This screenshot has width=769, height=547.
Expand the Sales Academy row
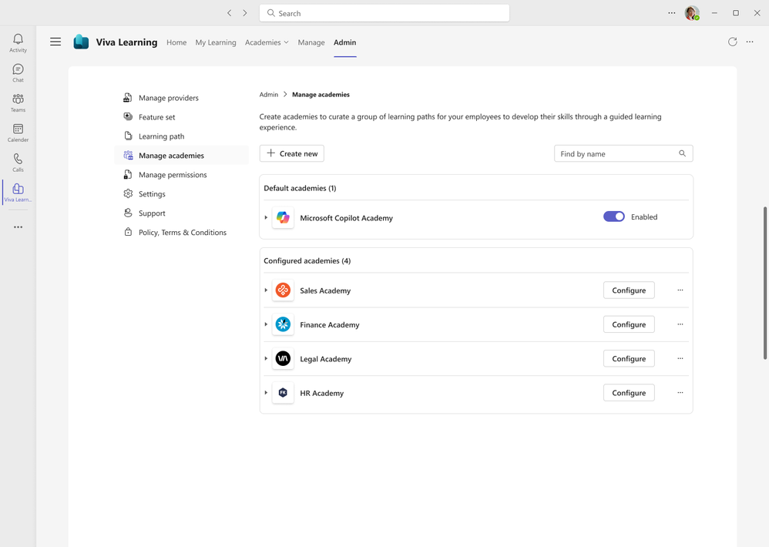click(266, 290)
